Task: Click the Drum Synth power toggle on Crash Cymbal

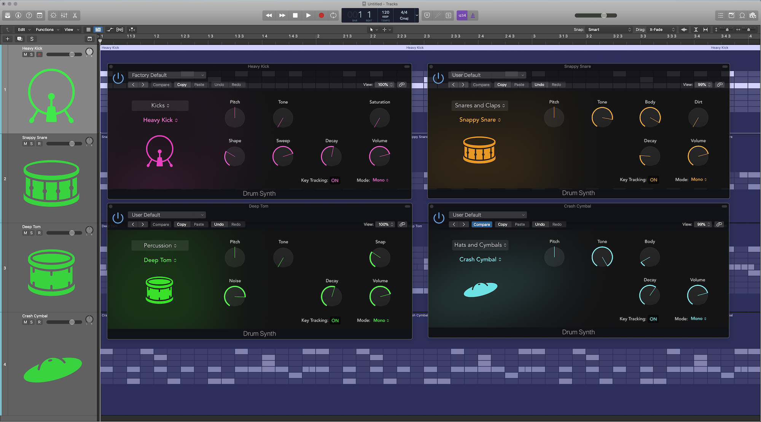Action: tap(438, 217)
